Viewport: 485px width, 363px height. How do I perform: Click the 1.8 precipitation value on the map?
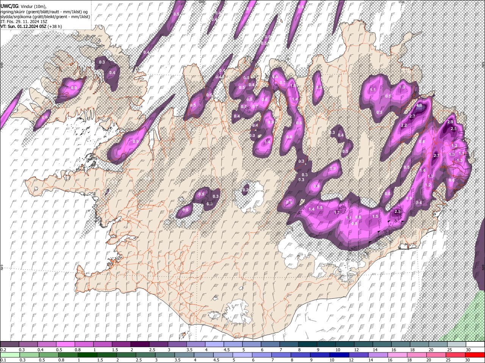tap(293, 86)
